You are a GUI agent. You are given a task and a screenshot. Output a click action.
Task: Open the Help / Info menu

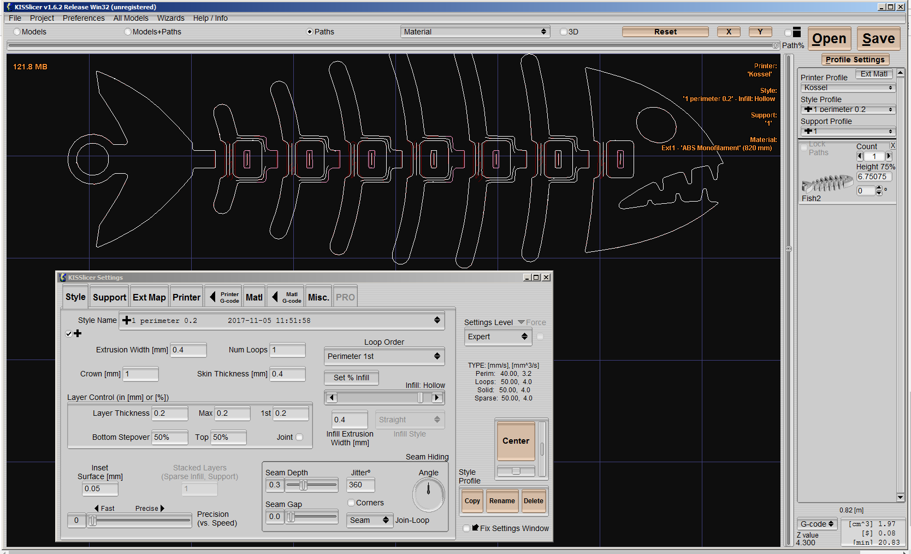tap(210, 18)
